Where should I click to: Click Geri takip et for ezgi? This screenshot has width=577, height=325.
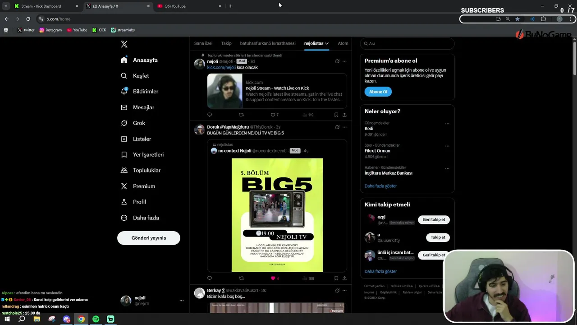(x=434, y=220)
